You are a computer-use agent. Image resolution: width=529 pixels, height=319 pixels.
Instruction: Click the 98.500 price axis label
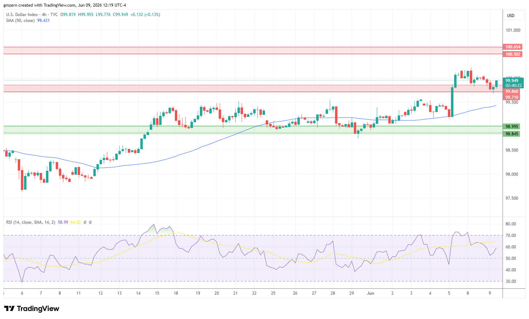pos(512,150)
